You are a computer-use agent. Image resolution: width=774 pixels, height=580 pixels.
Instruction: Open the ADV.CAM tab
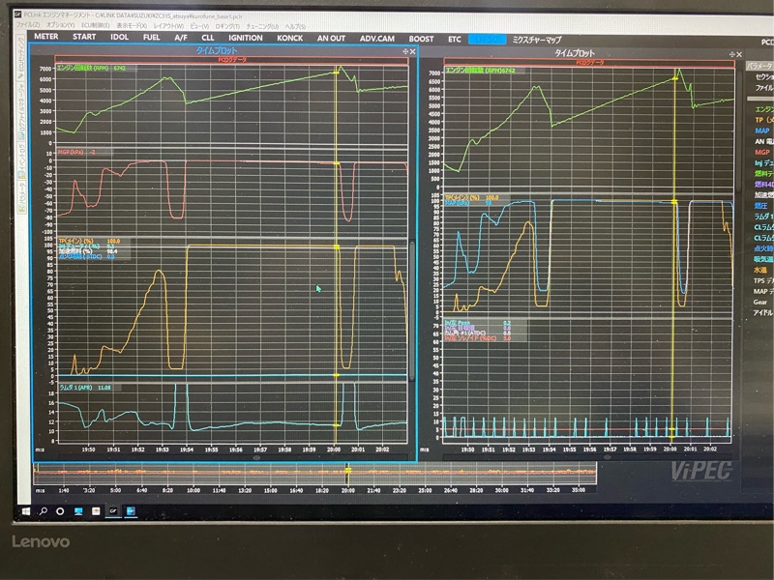point(377,39)
